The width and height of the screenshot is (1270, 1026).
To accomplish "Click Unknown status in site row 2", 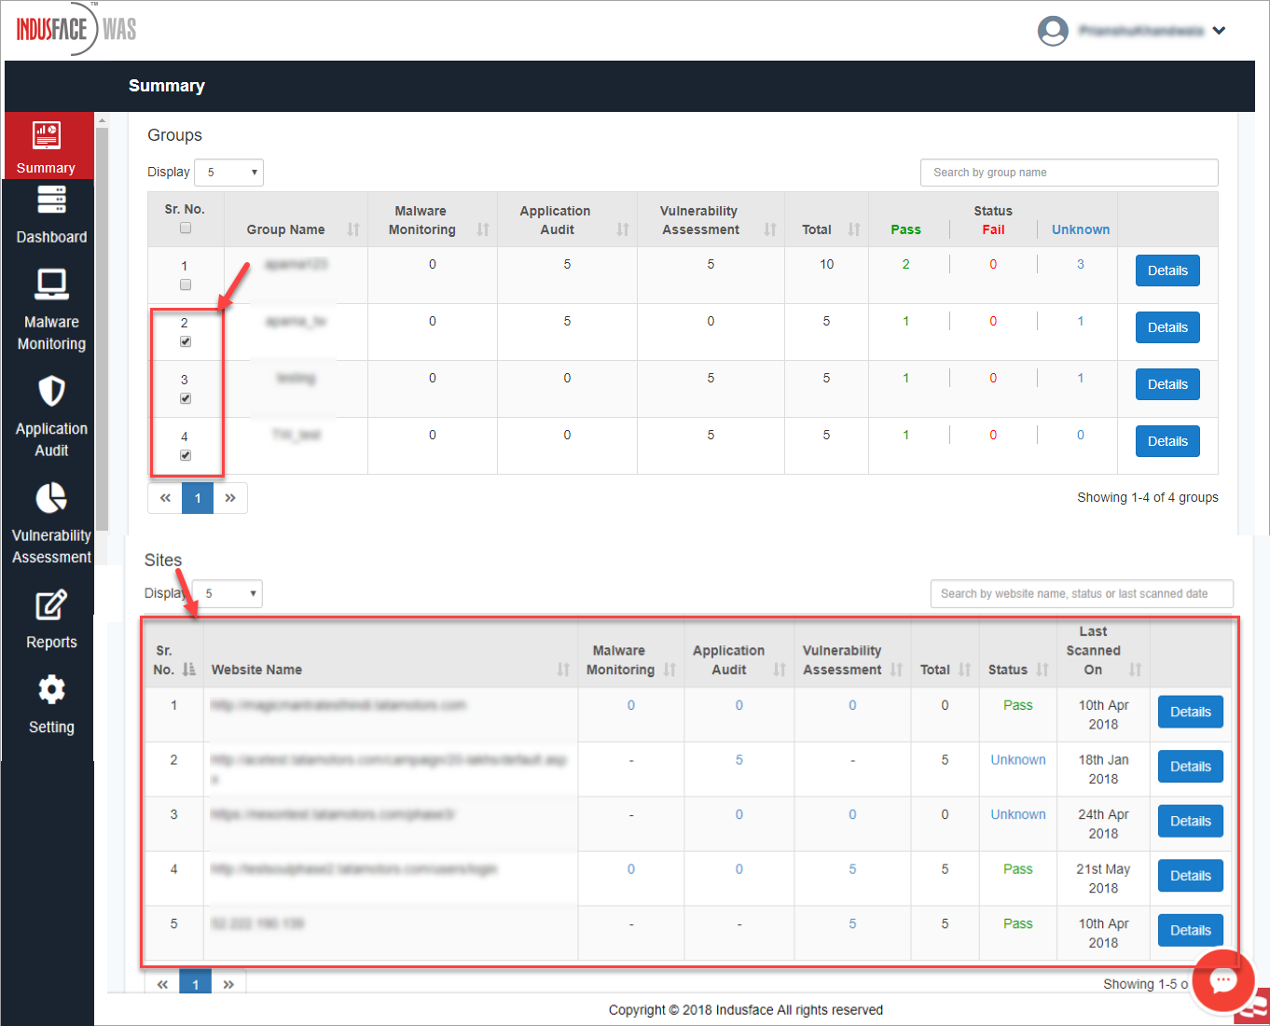I will click(x=1018, y=760).
